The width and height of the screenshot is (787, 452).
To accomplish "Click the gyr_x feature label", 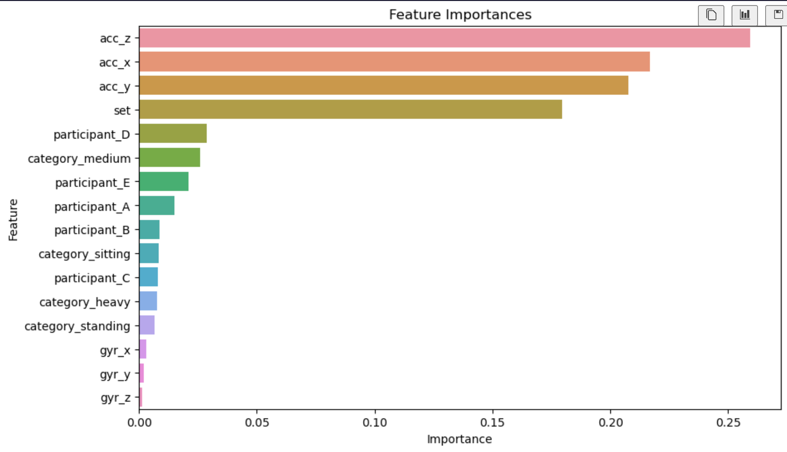I will [115, 351].
